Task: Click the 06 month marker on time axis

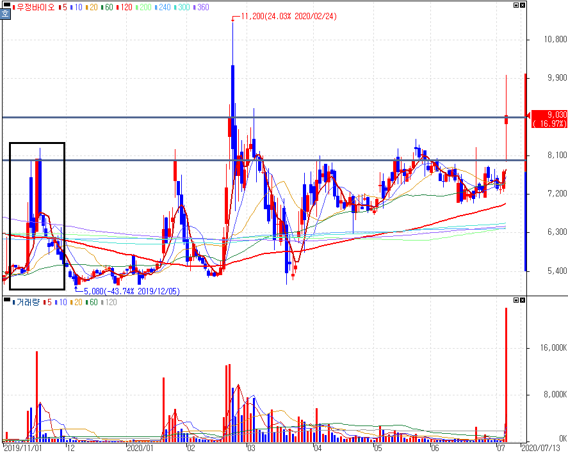Action: point(435,448)
